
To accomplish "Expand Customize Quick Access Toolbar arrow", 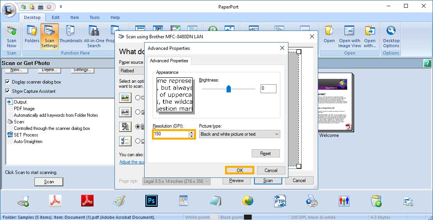I will [61, 7].
